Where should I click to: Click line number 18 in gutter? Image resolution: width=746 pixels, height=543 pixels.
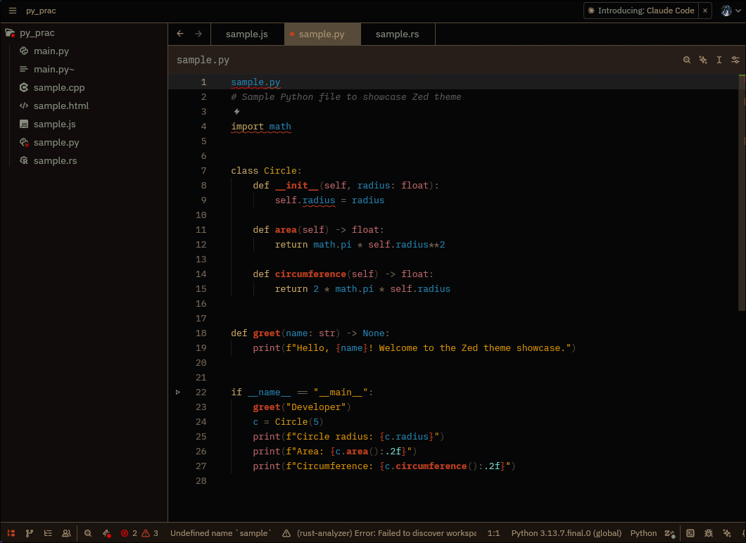[201, 333]
